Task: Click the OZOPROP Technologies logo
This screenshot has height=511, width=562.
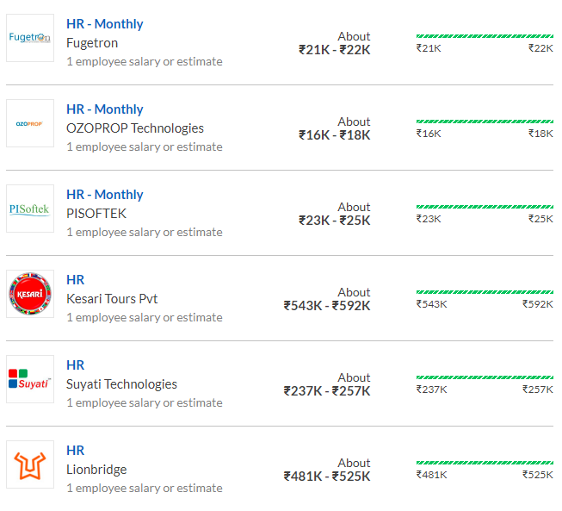Action: point(30,123)
